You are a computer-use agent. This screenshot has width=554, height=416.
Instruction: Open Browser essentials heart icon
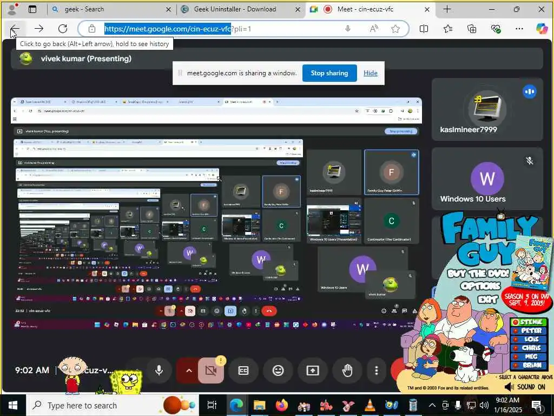coord(496,29)
